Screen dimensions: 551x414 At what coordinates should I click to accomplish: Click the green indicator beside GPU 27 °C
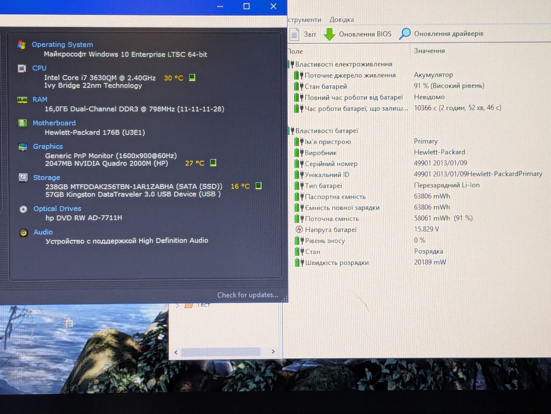(x=213, y=163)
